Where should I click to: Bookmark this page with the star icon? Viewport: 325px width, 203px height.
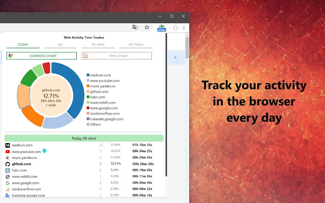[x=147, y=27]
